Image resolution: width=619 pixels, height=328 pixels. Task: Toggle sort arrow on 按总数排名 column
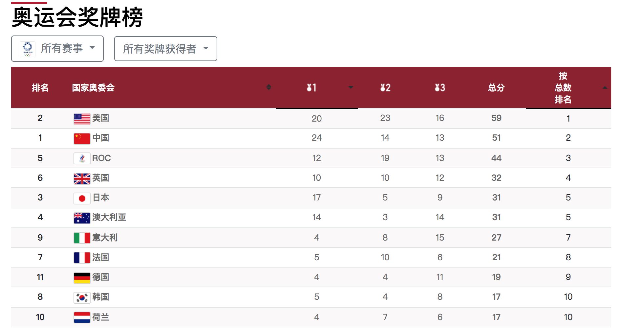tap(605, 87)
